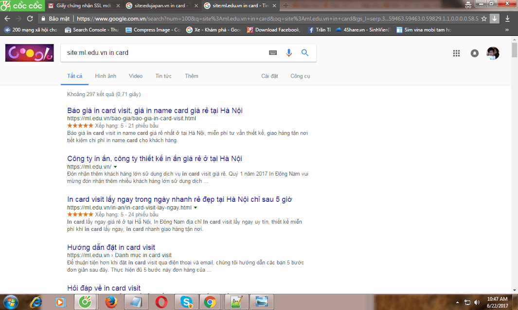518x310 pixels.
Task: Go back with the browser back arrow
Action: 7,19
